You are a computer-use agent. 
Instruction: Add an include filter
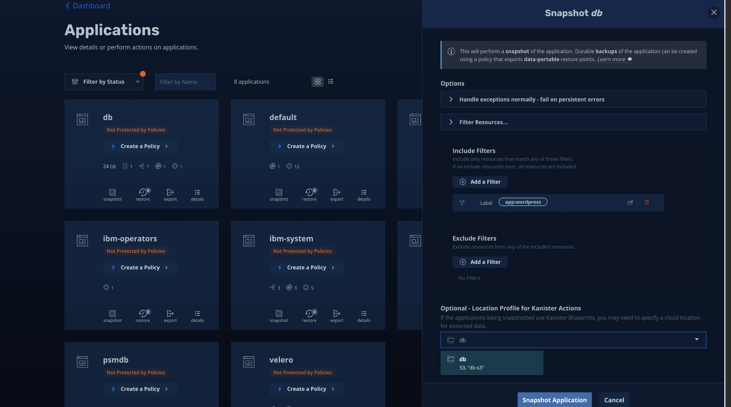480,182
